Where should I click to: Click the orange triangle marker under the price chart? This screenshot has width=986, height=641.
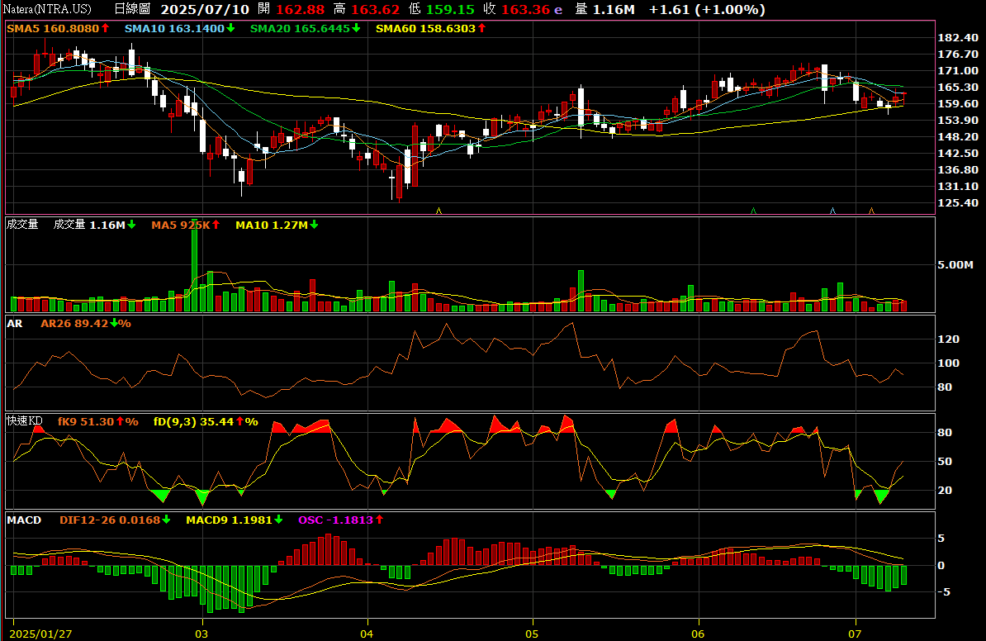[x=871, y=211]
